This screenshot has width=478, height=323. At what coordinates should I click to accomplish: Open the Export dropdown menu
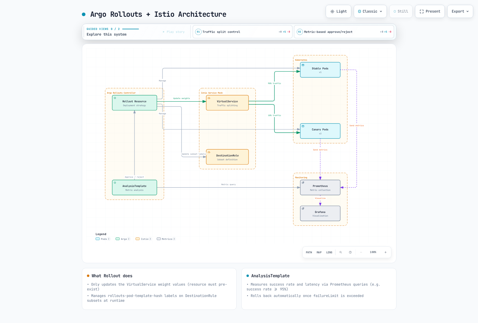coord(460,11)
